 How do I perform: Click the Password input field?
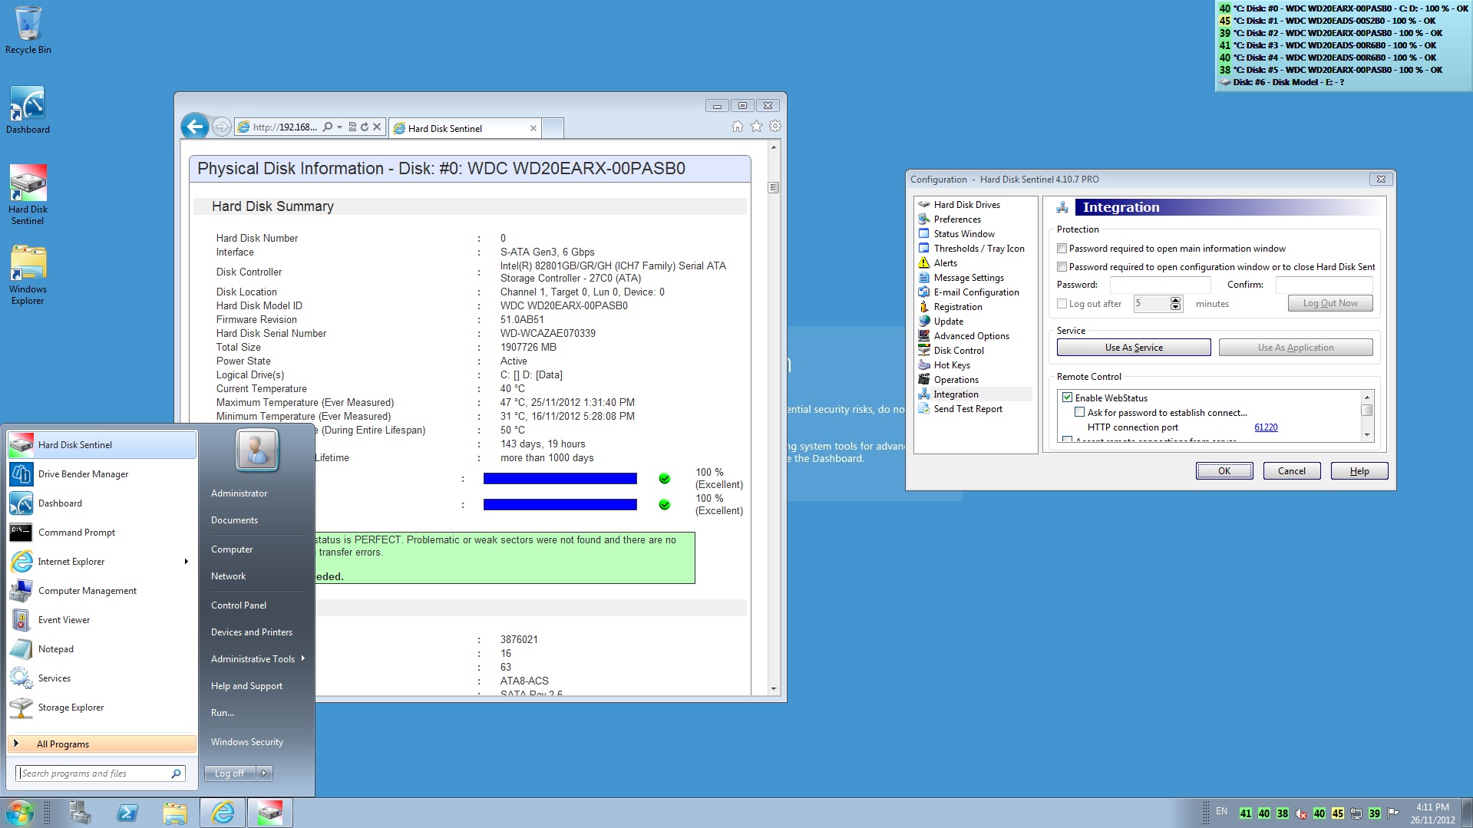tap(1160, 285)
